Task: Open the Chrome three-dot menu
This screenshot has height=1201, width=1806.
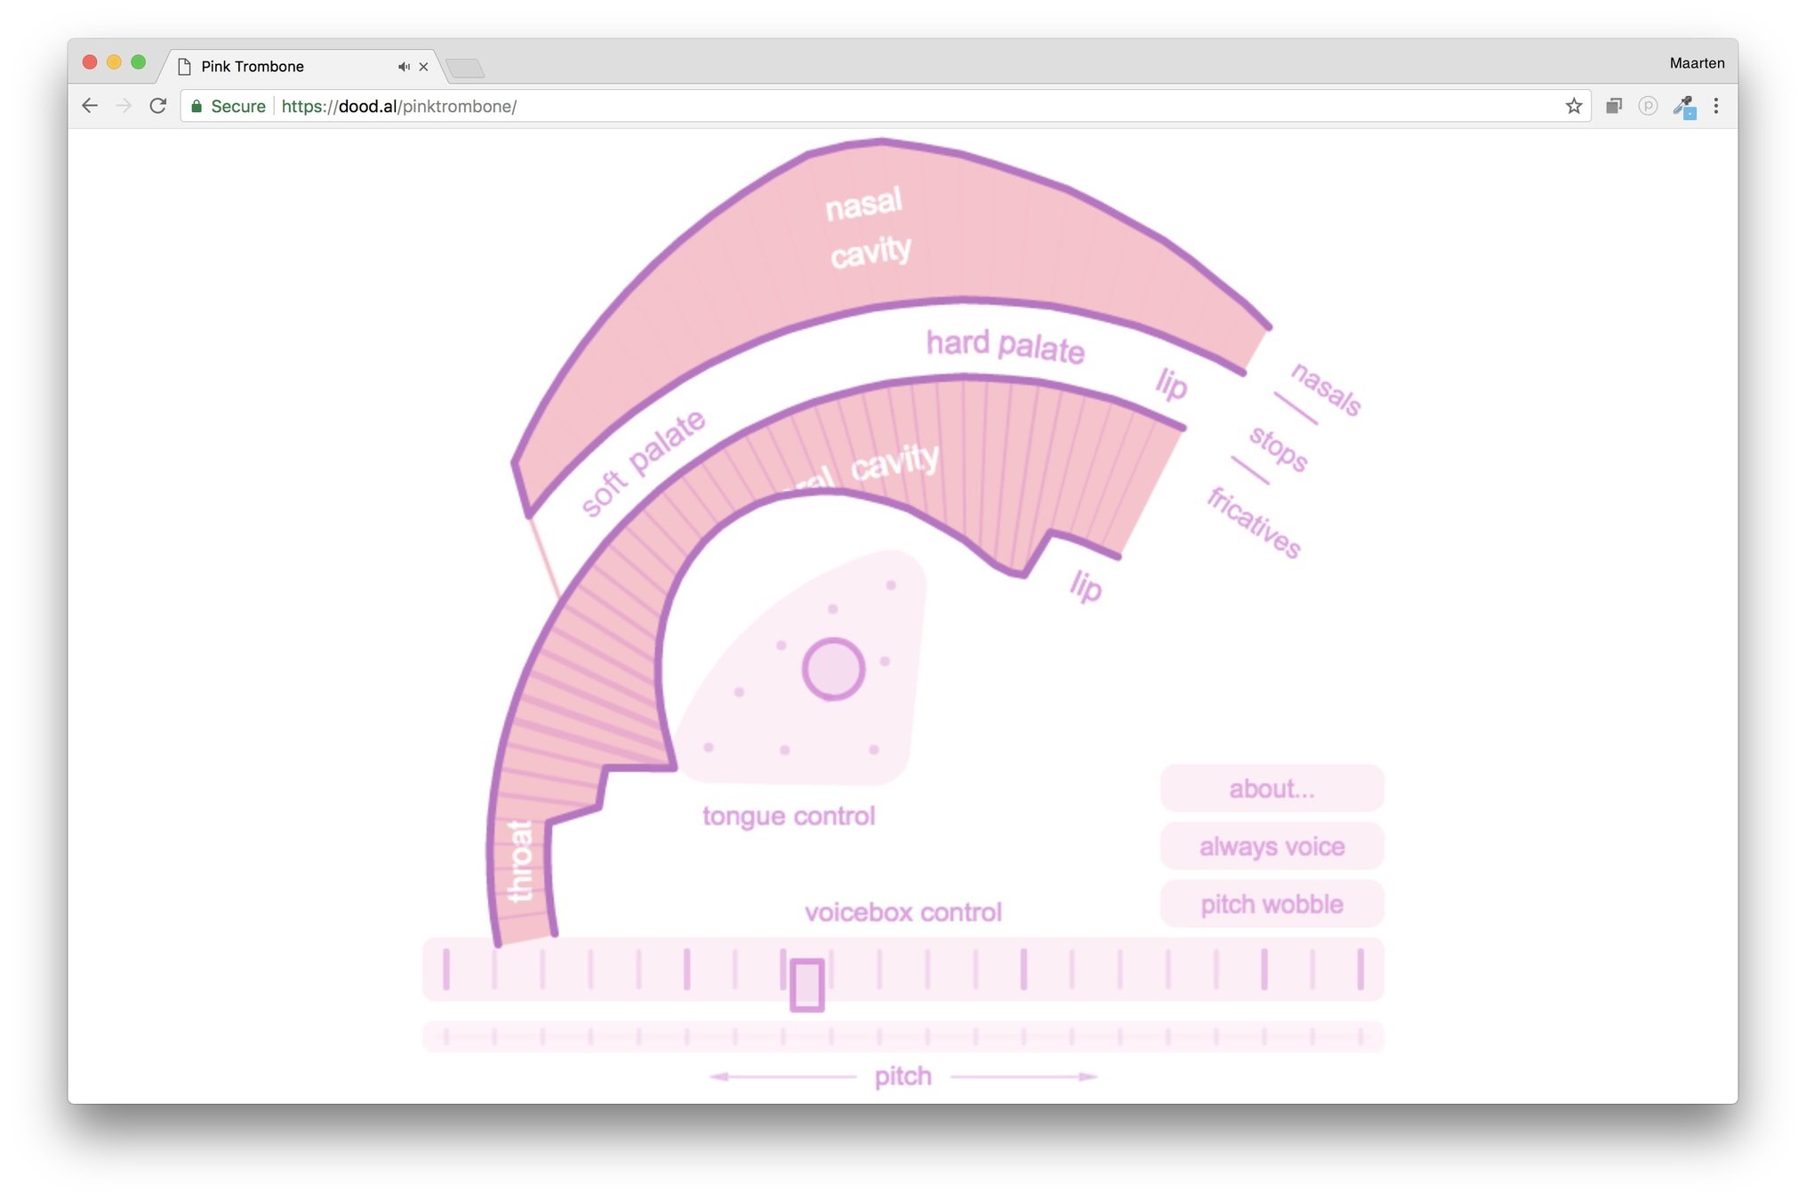Action: tap(1715, 106)
